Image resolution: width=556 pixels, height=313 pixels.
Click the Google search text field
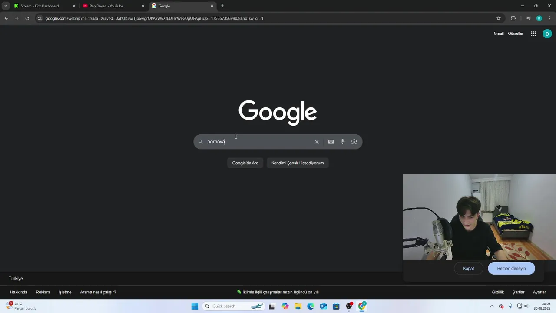click(259, 142)
